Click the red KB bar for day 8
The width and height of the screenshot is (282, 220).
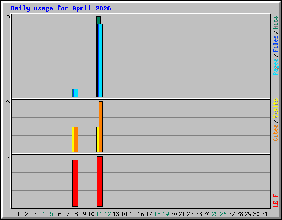[75, 183]
